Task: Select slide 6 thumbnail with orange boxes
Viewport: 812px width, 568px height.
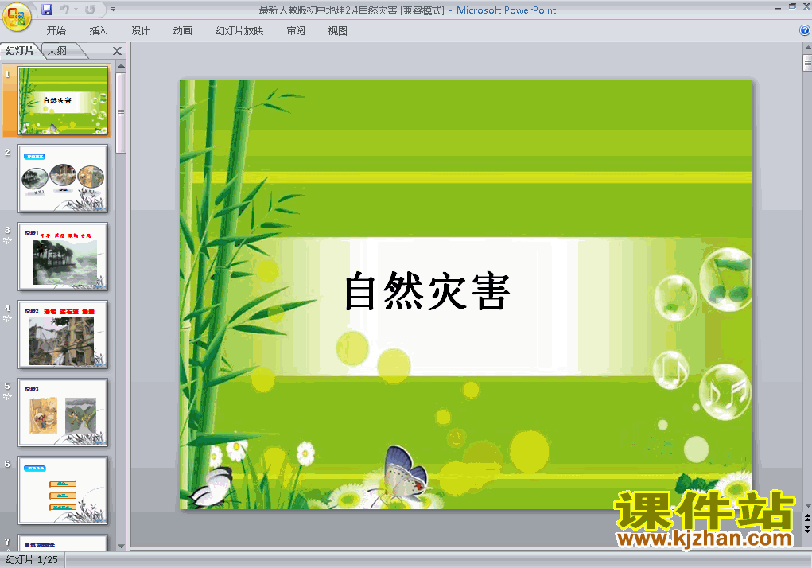Action: (x=63, y=490)
